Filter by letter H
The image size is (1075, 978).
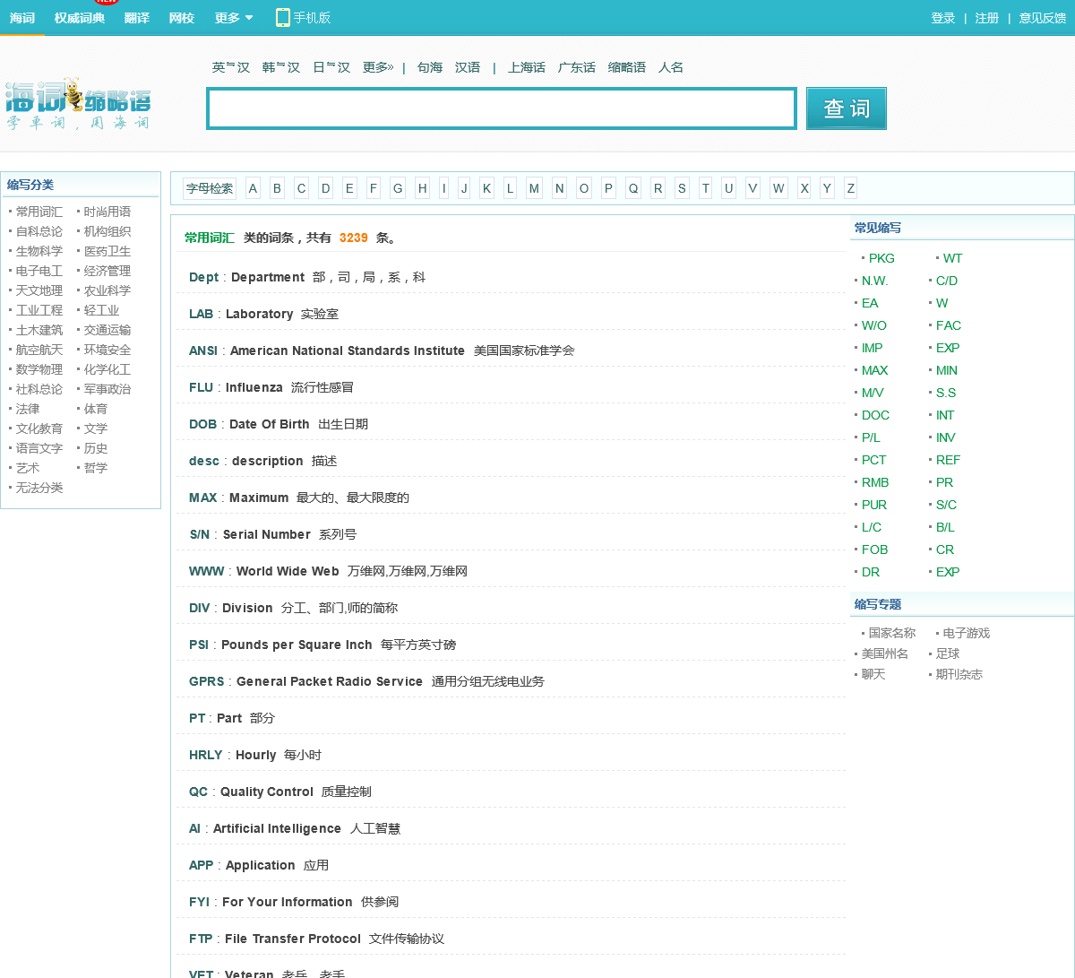[x=423, y=188]
